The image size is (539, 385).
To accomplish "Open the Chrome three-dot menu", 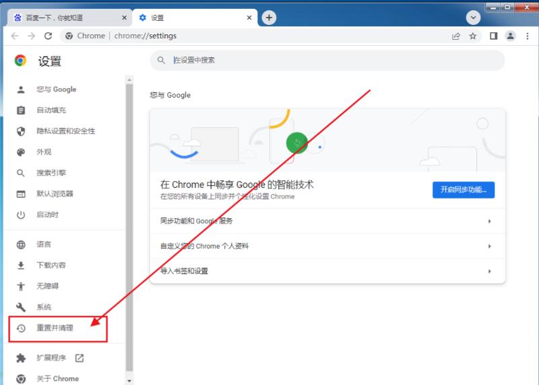I will (x=528, y=36).
